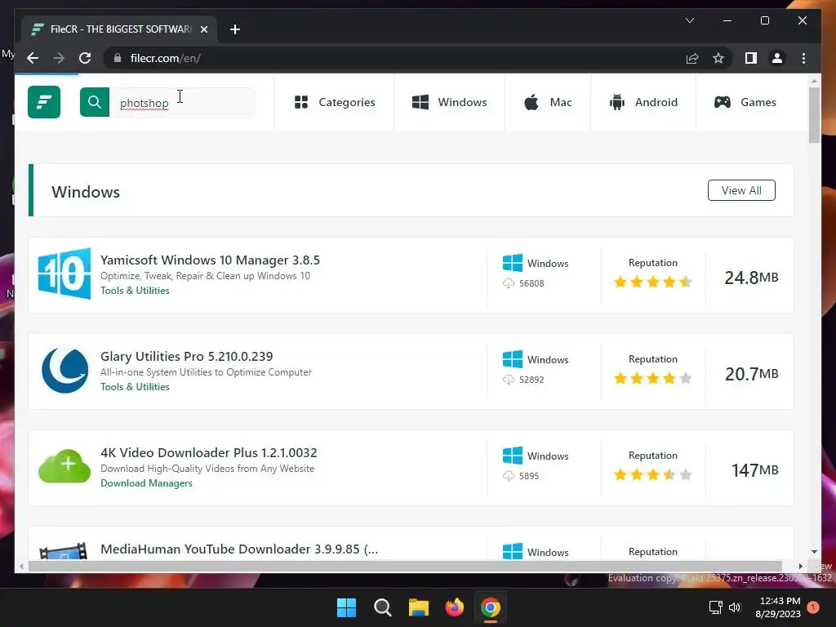Open the tab search chevron

pyautogui.click(x=689, y=20)
